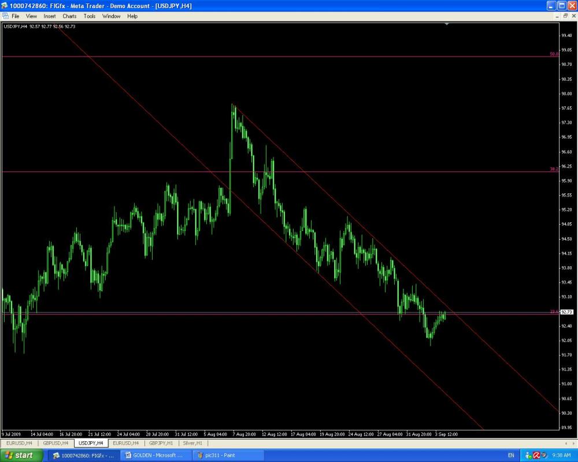Minimize the Meta Trader application window
This screenshot has width=578, height=462.
(x=551, y=6)
